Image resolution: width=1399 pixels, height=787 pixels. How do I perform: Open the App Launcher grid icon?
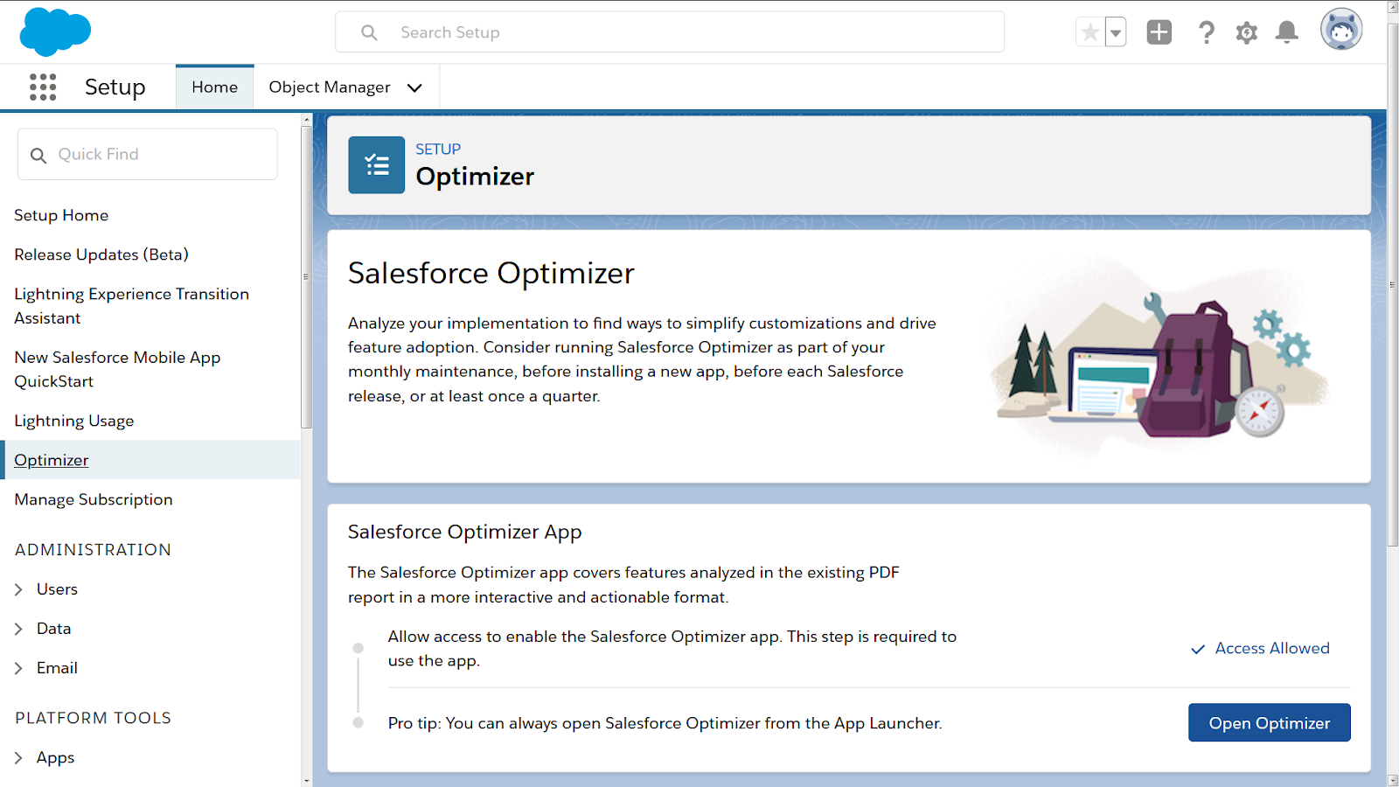pos(43,87)
